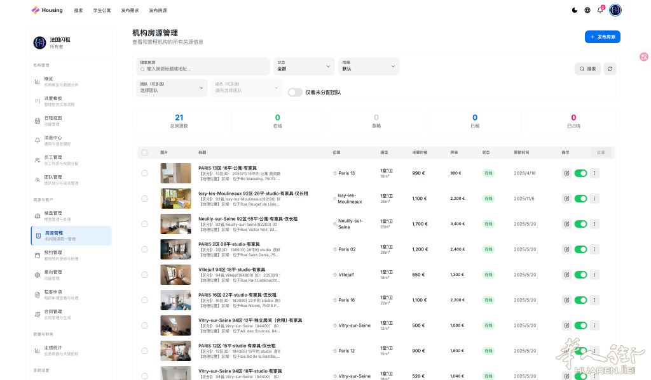
Task: Click the refresh icon beside 搜索 button
Action: coord(610,69)
